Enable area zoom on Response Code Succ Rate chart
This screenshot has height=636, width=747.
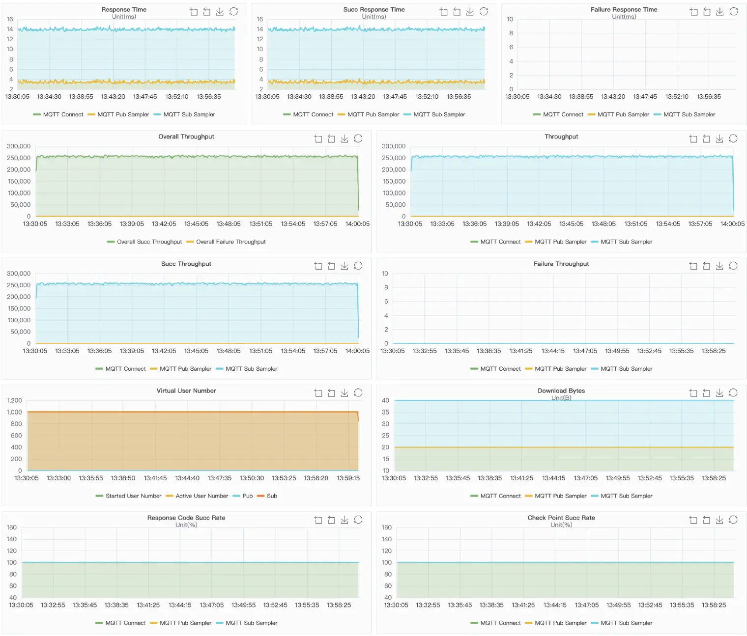(318, 520)
